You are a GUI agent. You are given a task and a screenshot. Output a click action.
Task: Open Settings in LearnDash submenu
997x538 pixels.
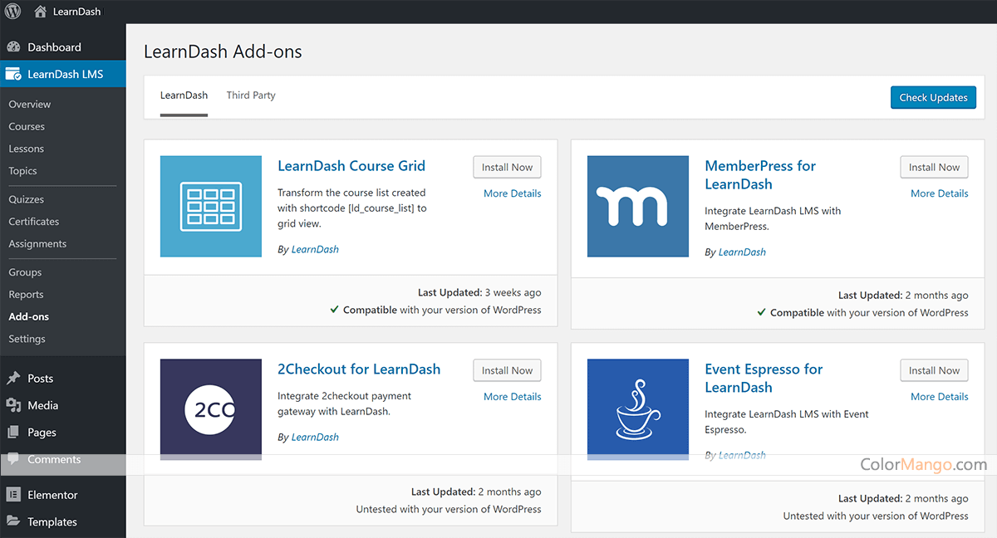click(27, 339)
